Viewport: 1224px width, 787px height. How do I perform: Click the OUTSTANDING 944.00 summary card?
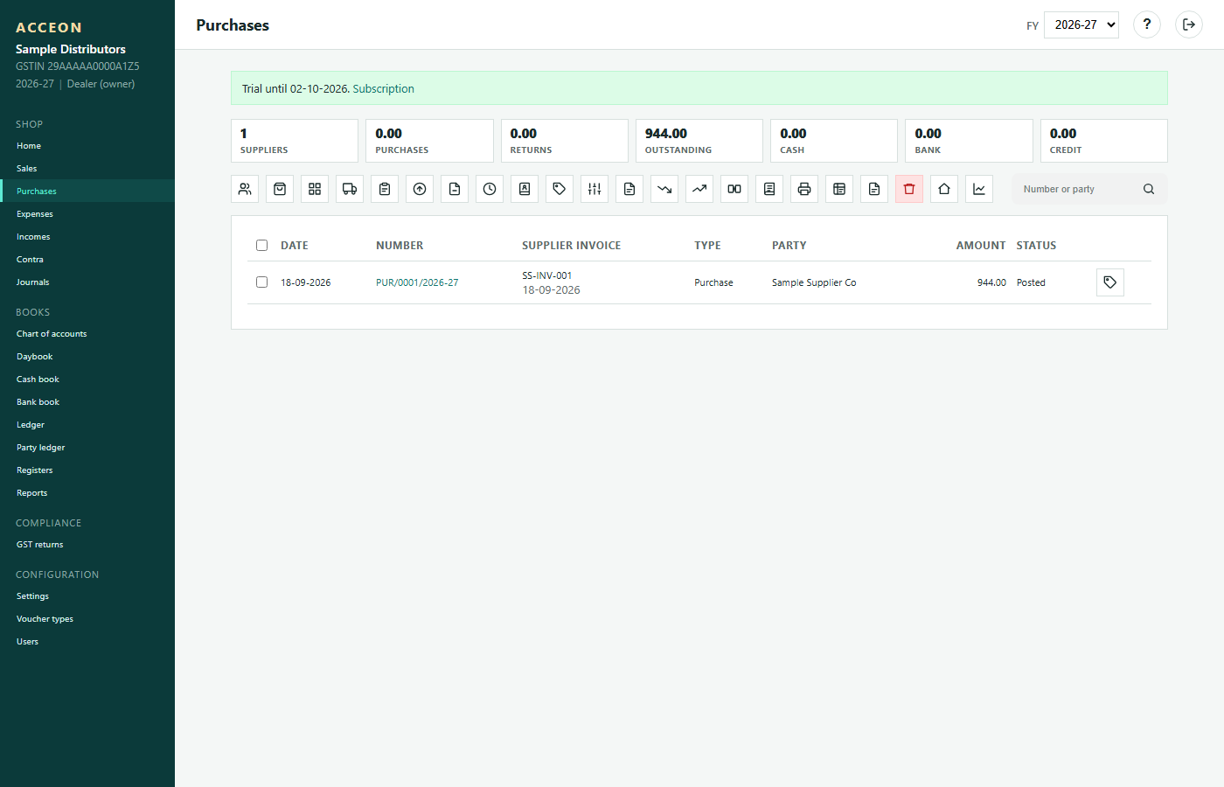(x=699, y=141)
